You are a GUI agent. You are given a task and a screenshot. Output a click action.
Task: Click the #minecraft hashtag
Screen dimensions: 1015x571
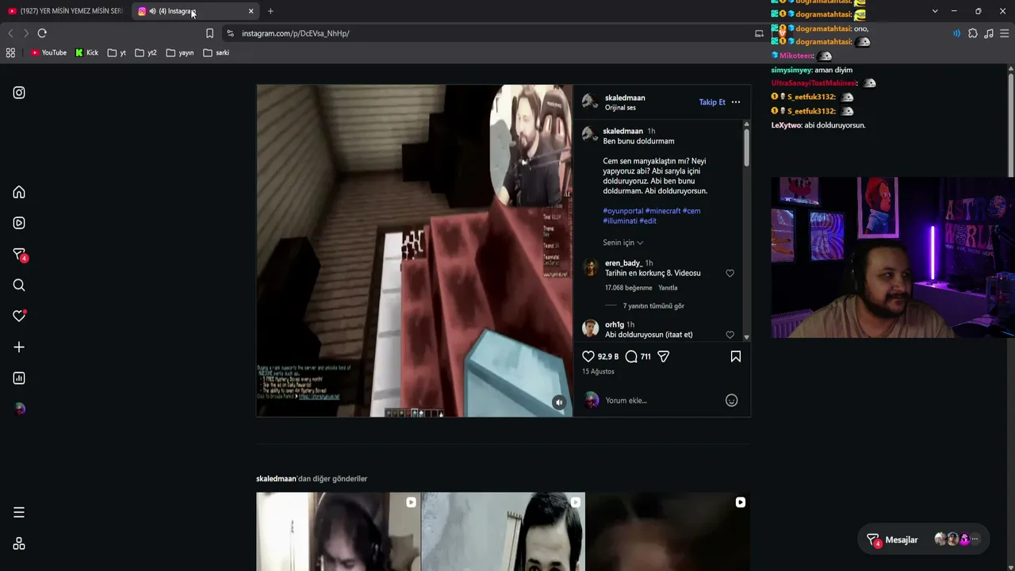[663, 211]
